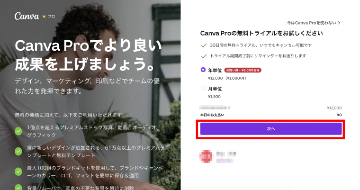Viewport: 360px width, 190px height.
Task: Click the blurred red profile avatar
Action: click(206, 156)
